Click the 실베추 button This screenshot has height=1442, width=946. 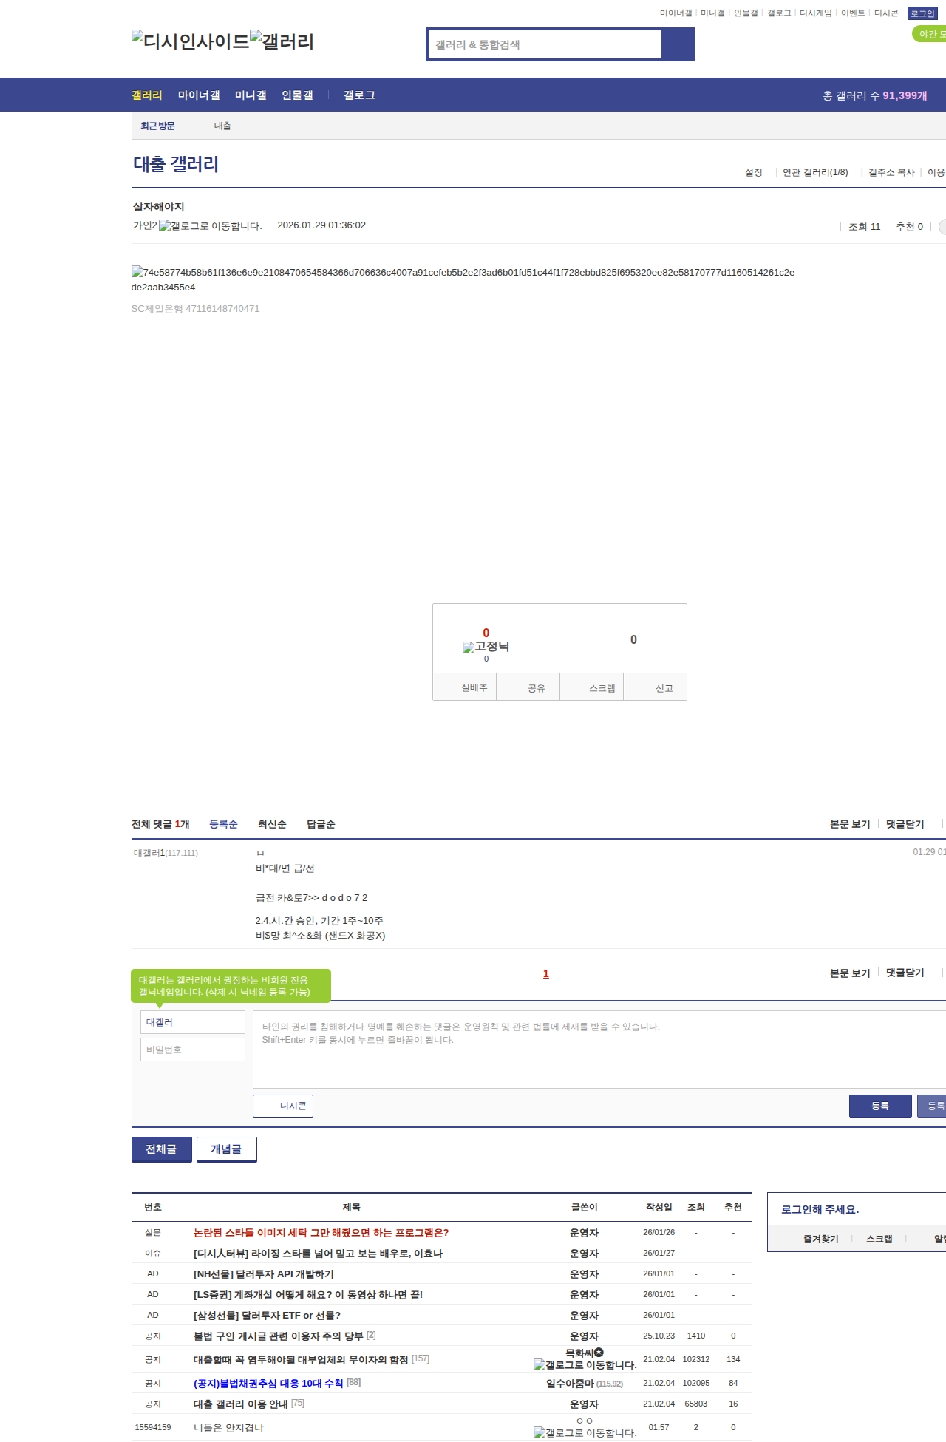click(x=465, y=687)
